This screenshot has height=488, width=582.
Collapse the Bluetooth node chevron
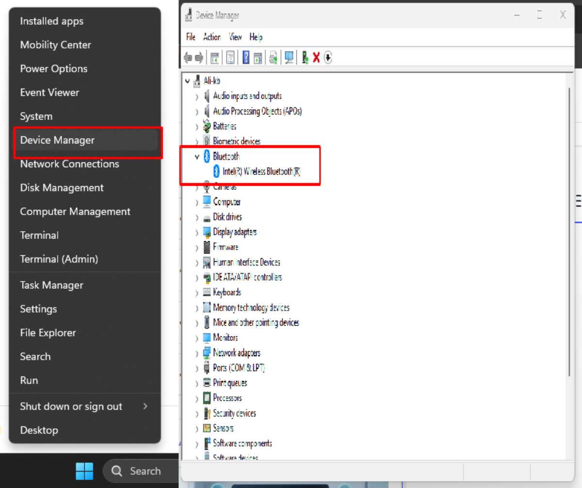pos(197,157)
